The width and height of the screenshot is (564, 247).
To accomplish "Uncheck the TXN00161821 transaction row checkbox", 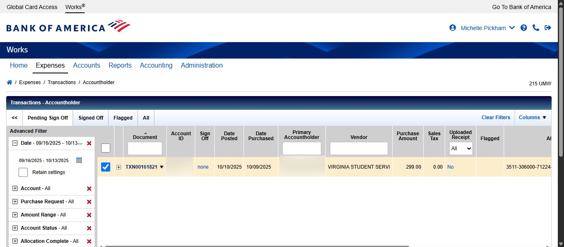I will 106,167.
